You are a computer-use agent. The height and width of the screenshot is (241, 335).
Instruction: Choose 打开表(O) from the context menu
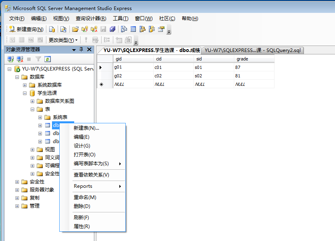pos(93,155)
